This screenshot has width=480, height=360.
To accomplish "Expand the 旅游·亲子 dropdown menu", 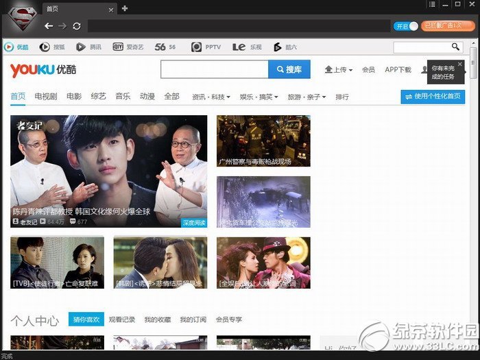I will (x=307, y=97).
